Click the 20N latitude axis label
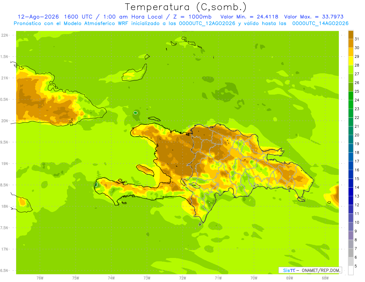The width and height of the screenshot is (365, 282). pos(5,121)
